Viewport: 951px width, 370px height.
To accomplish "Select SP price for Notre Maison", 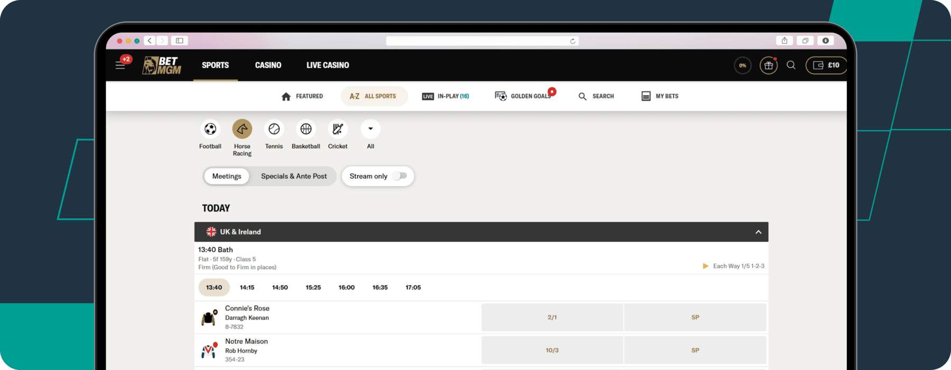I will click(695, 350).
